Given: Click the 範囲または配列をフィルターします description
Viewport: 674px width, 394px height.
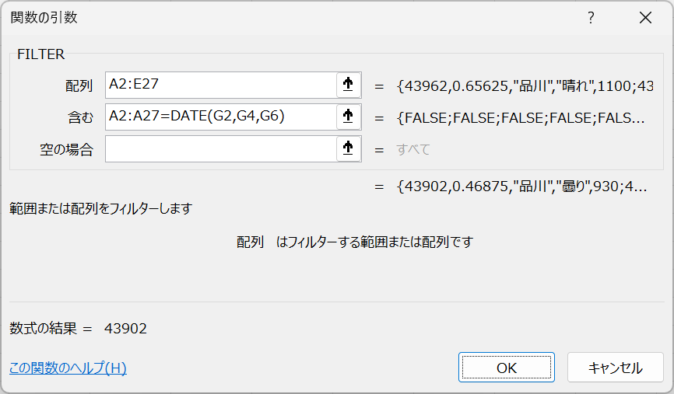Looking at the screenshot, I should [x=101, y=208].
